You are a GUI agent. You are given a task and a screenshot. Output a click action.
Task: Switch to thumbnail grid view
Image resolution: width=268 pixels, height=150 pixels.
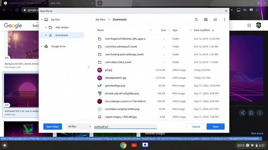[206, 20]
